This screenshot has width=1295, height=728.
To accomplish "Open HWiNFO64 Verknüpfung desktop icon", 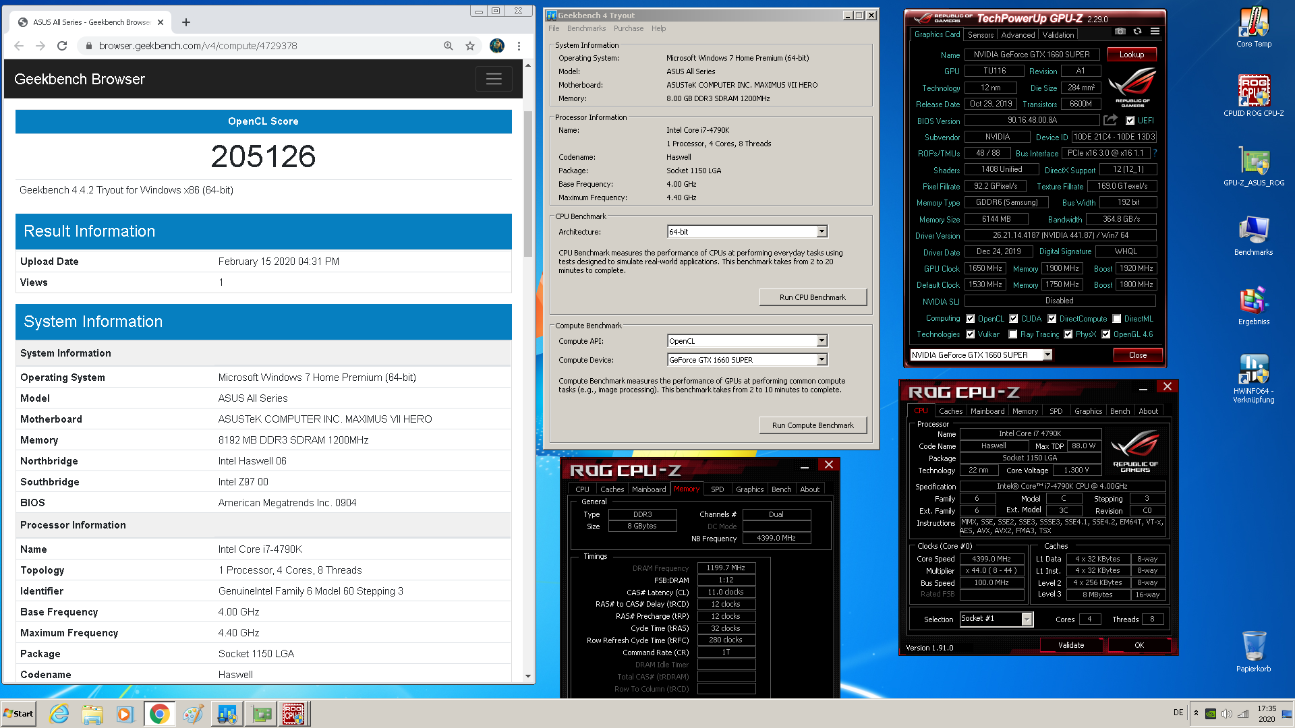I will (1254, 379).
